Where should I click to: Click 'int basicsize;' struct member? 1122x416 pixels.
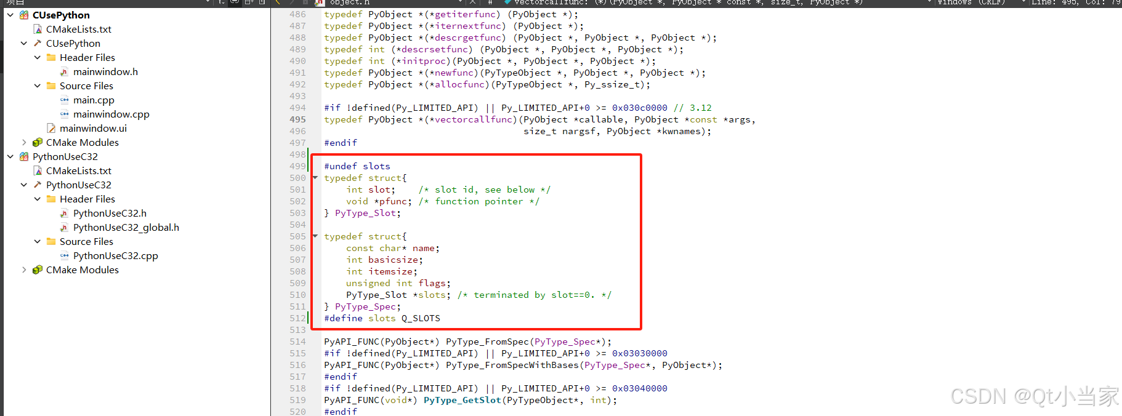click(x=385, y=260)
